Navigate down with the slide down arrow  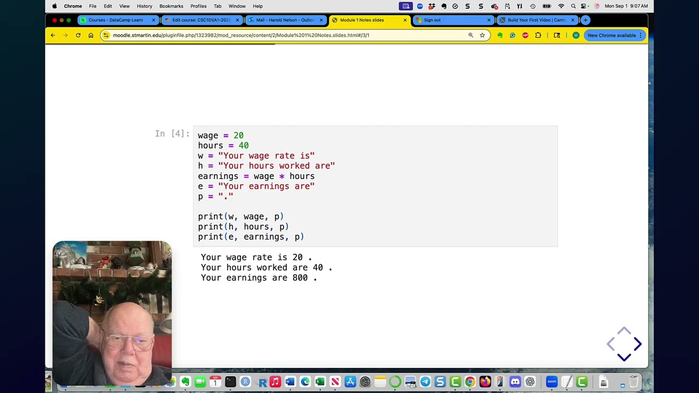624,357
